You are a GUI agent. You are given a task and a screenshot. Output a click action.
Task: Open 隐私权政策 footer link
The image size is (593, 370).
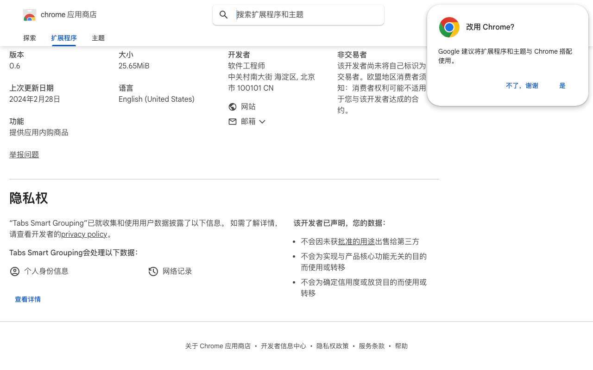pyautogui.click(x=333, y=346)
